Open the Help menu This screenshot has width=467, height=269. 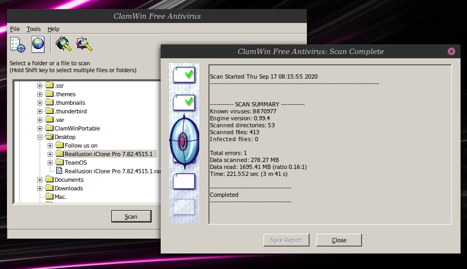pyautogui.click(x=54, y=29)
